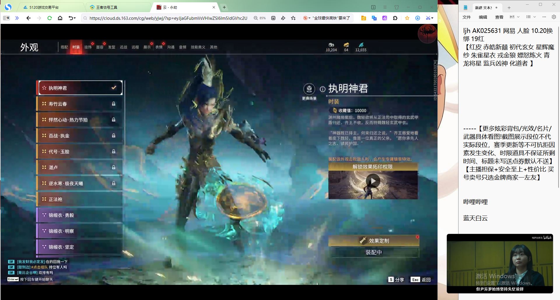Click the 更换场景 scene change icon
Viewport: 560px width, 300px height.
[x=309, y=89]
